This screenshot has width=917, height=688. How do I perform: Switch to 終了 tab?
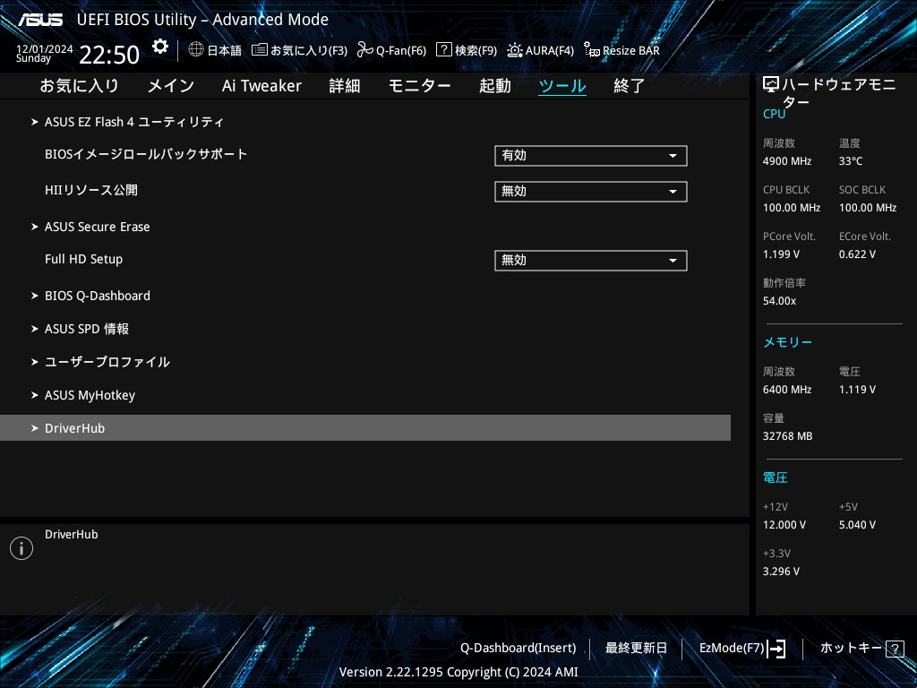click(630, 85)
